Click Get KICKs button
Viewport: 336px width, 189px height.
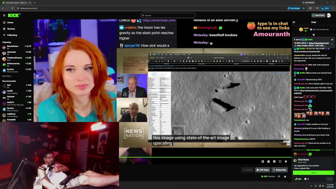(x=318, y=15)
